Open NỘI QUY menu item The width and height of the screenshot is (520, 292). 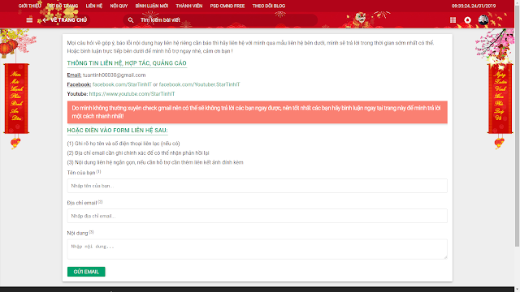click(x=119, y=6)
